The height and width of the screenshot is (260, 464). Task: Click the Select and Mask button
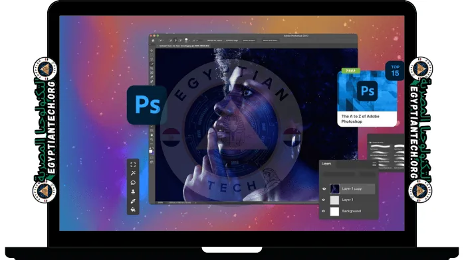pyautogui.click(x=270, y=40)
